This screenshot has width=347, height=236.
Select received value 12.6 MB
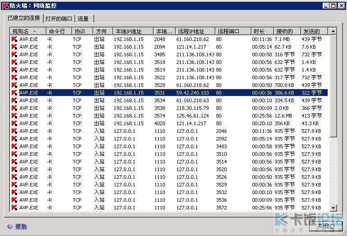(x=283, y=116)
